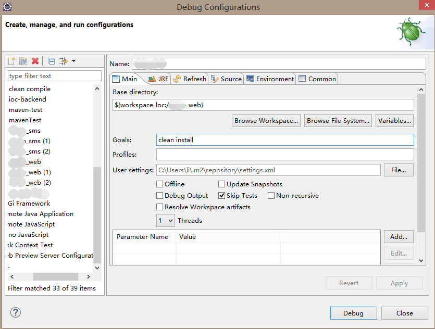Image resolution: width=435 pixels, height=329 pixels.
Task: Click the horizontal scrollbar in configuration list
Action: pos(56,276)
